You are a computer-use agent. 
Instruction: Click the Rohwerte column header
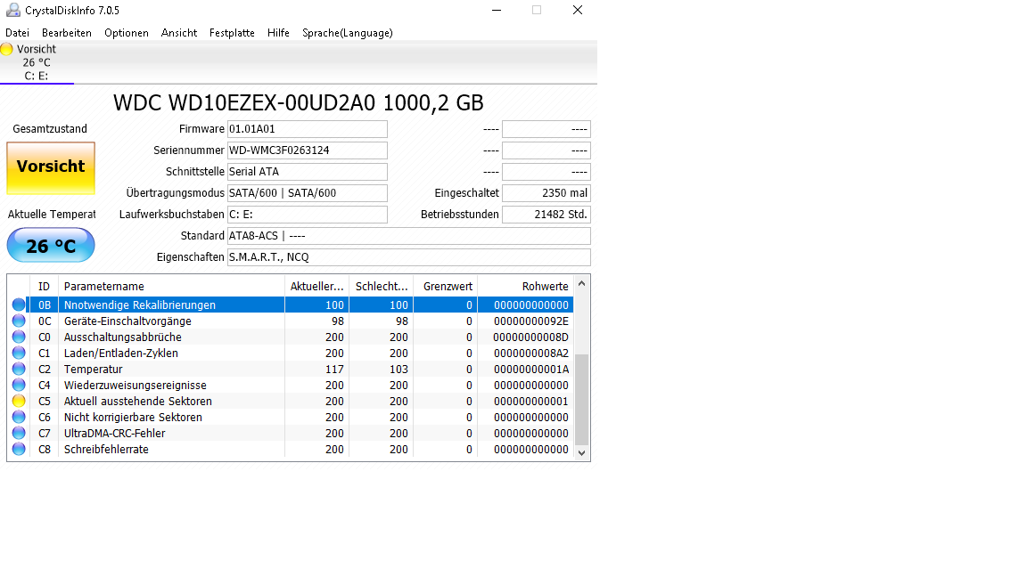click(525, 287)
